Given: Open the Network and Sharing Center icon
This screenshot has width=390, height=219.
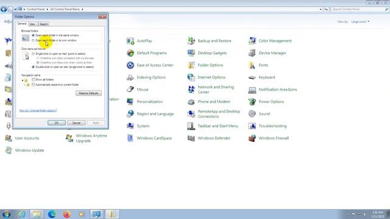Looking at the screenshot, I should (191, 89).
